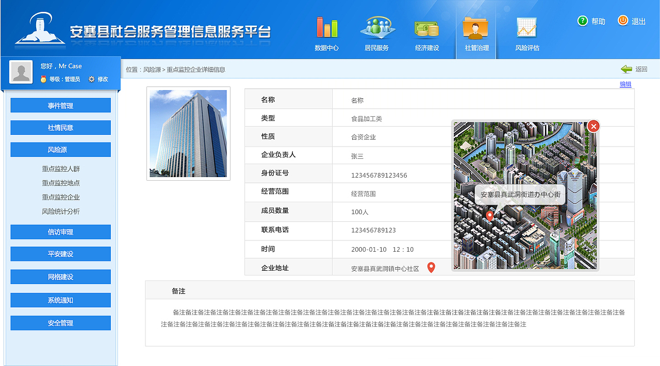This screenshot has height=366, width=660.
Task: Open the 社情民意 sidebar menu
Action: tap(61, 128)
